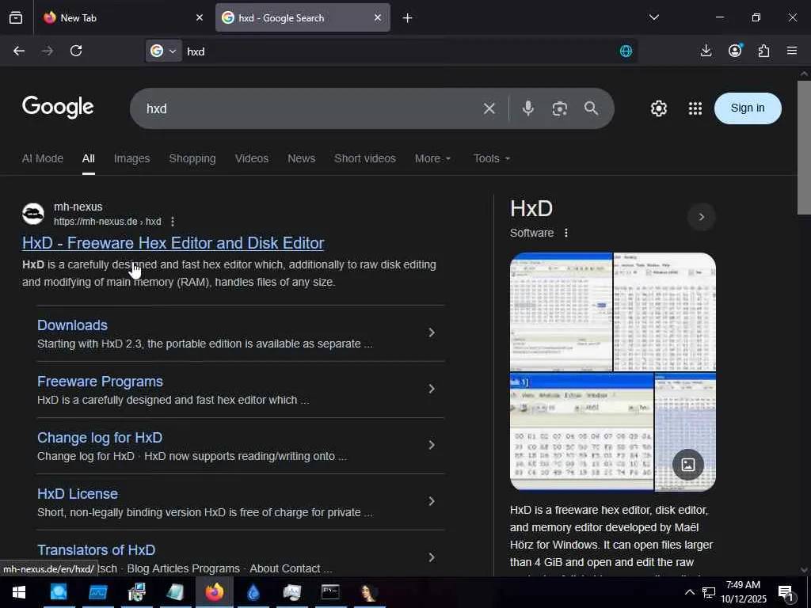Viewport: 811px width, 608px height.
Task: Open a new tab with plus button
Action: click(408, 18)
